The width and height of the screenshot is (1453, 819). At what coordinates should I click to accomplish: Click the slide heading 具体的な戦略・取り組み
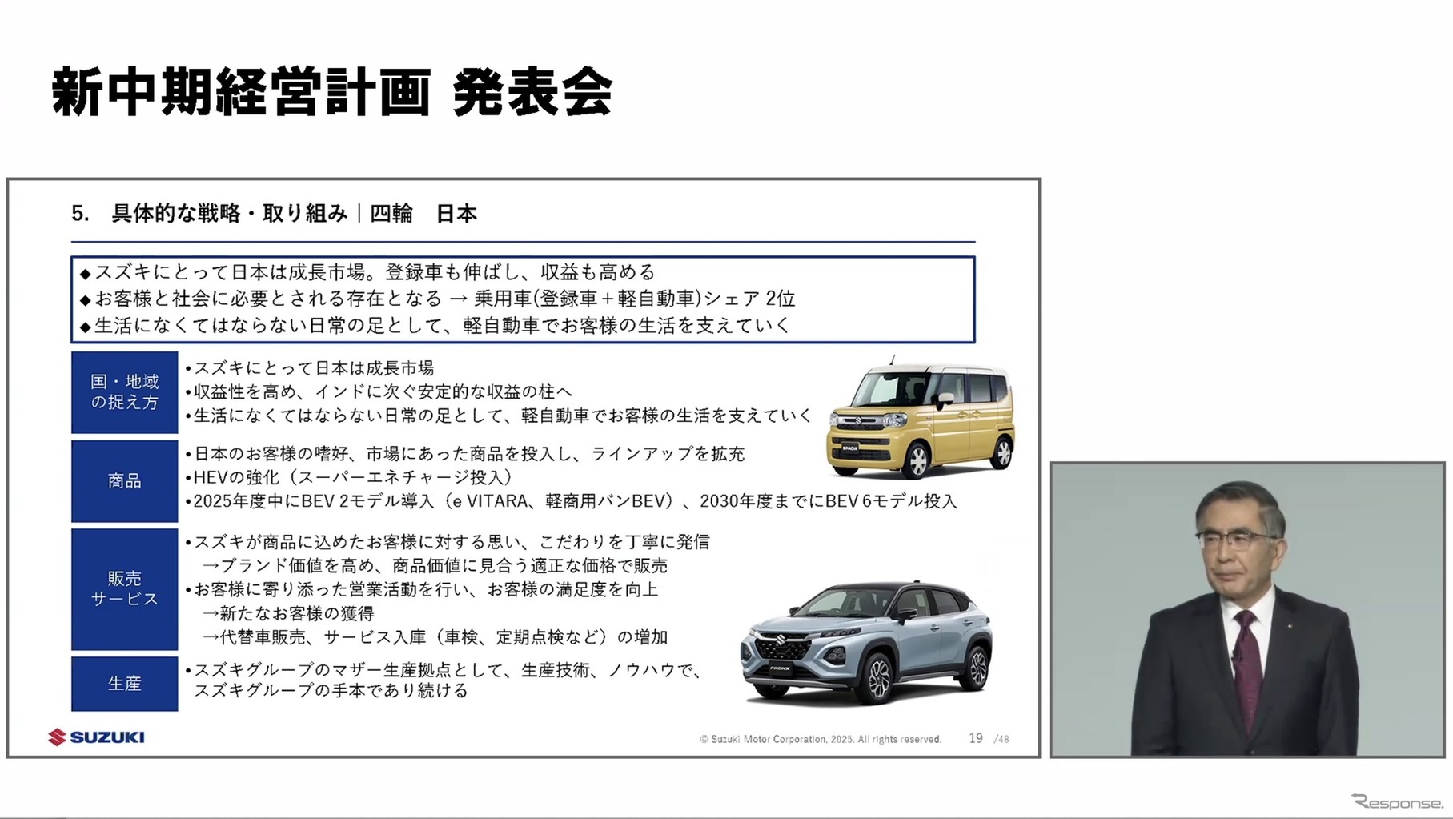(x=229, y=214)
